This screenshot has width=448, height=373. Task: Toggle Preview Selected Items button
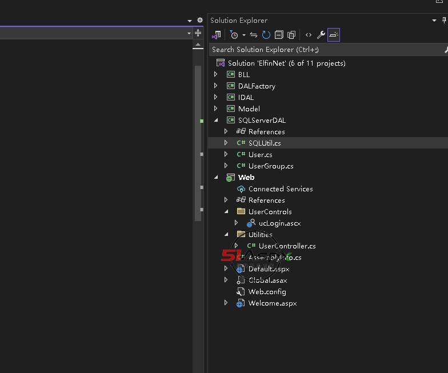click(334, 35)
